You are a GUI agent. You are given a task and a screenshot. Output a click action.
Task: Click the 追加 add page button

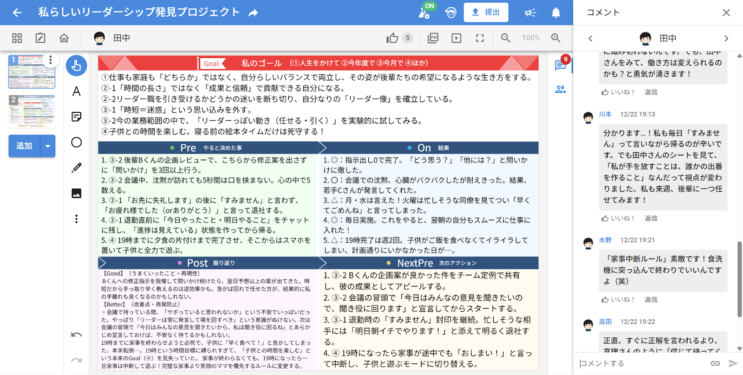click(x=24, y=146)
